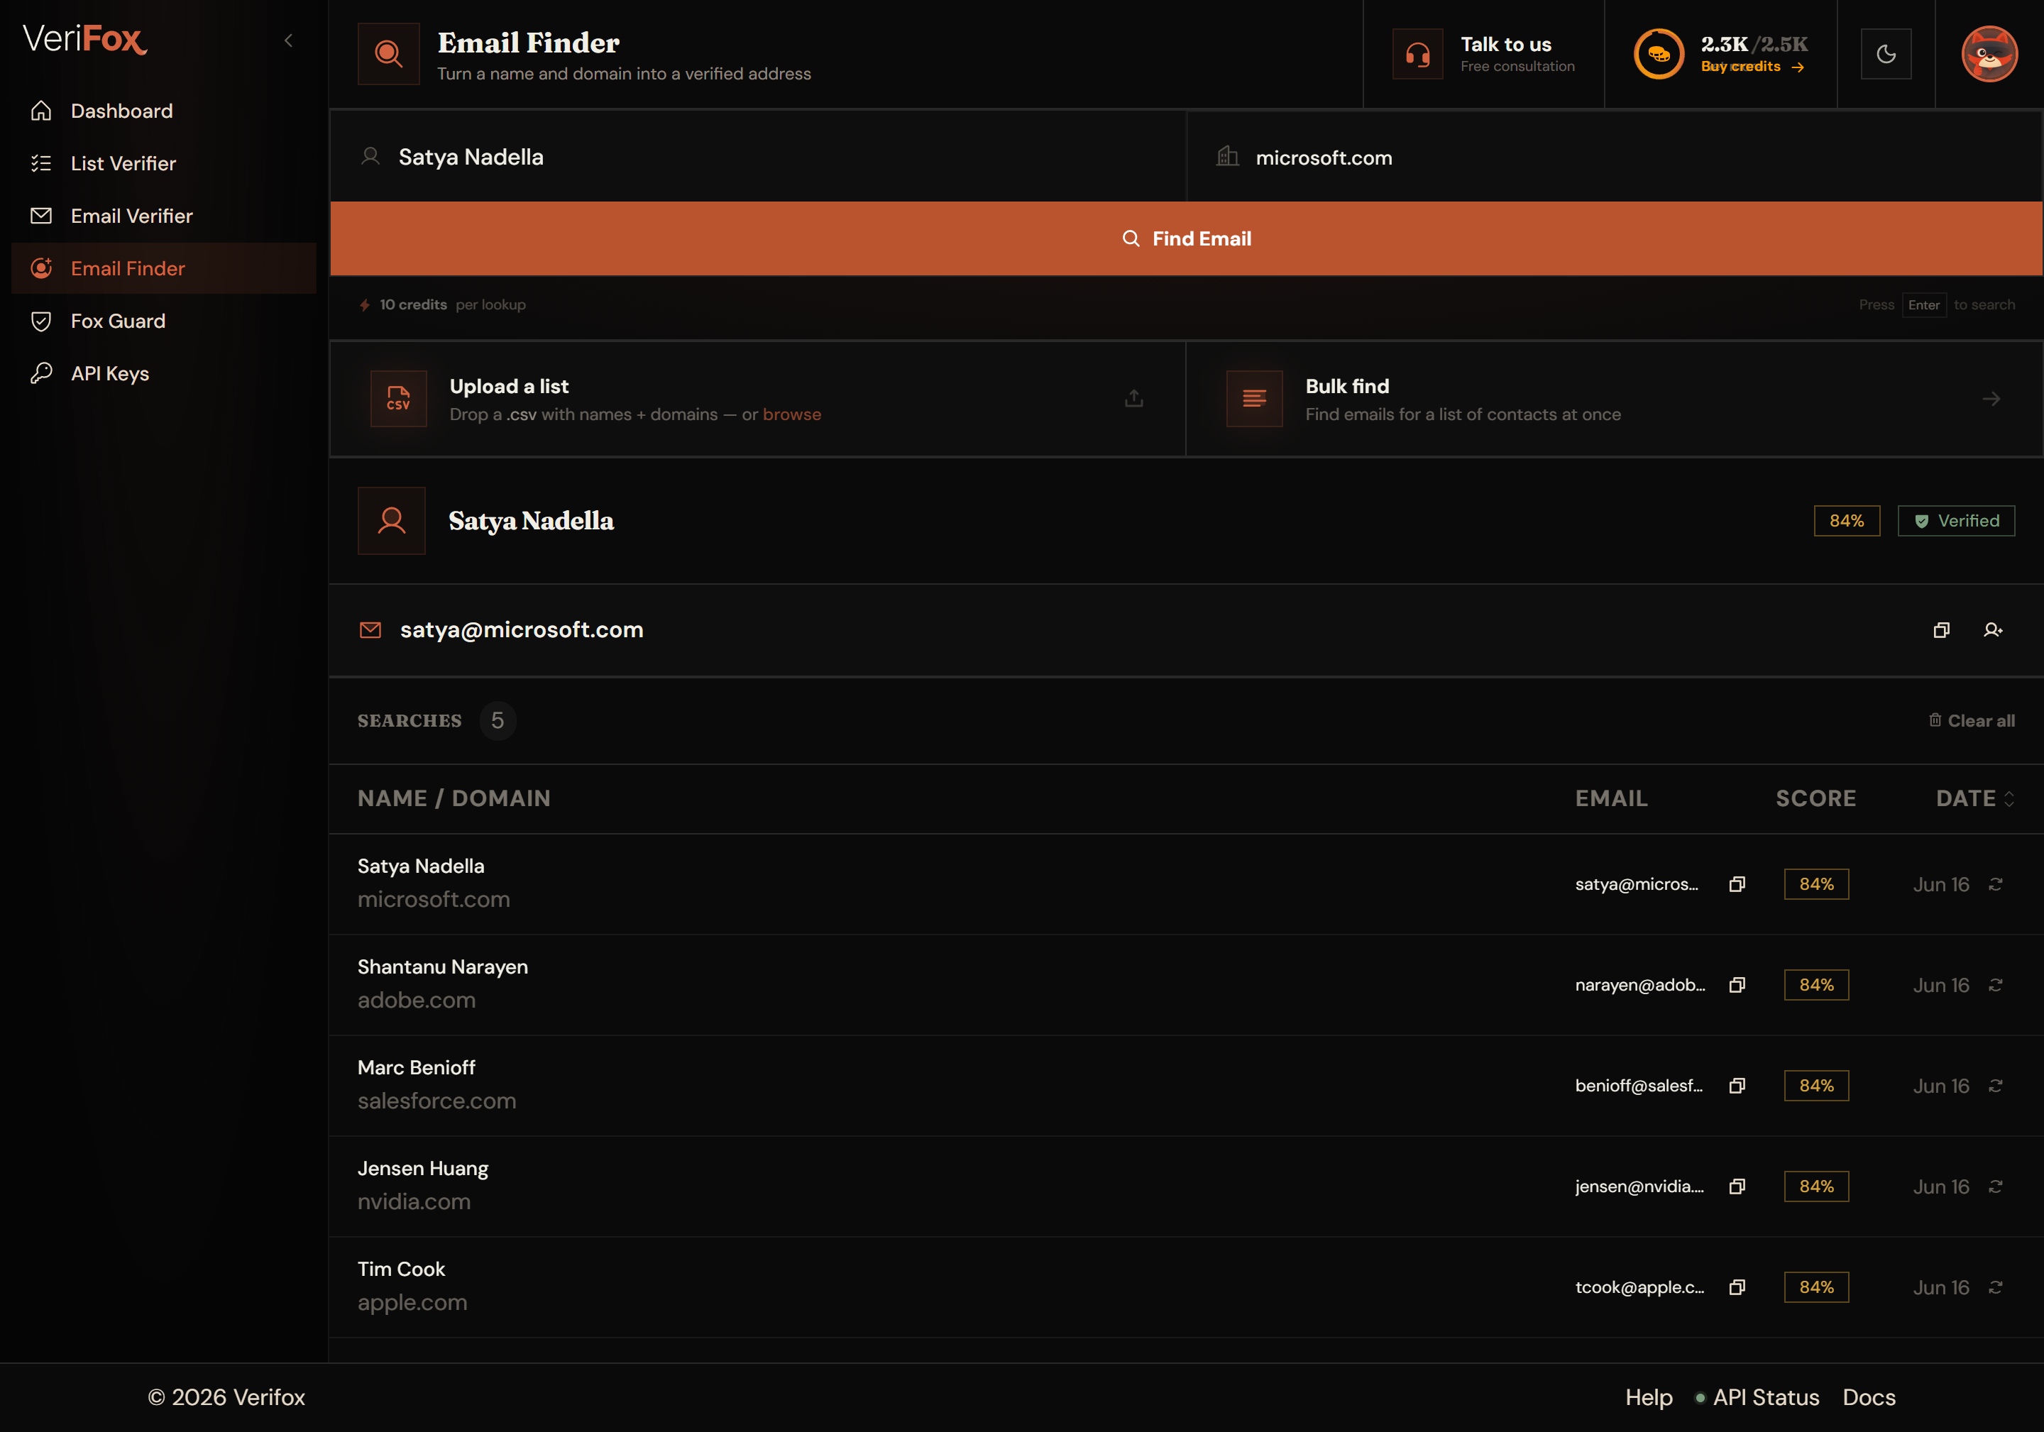
Task: Click the browse link for CSV upload
Action: [791, 414]
